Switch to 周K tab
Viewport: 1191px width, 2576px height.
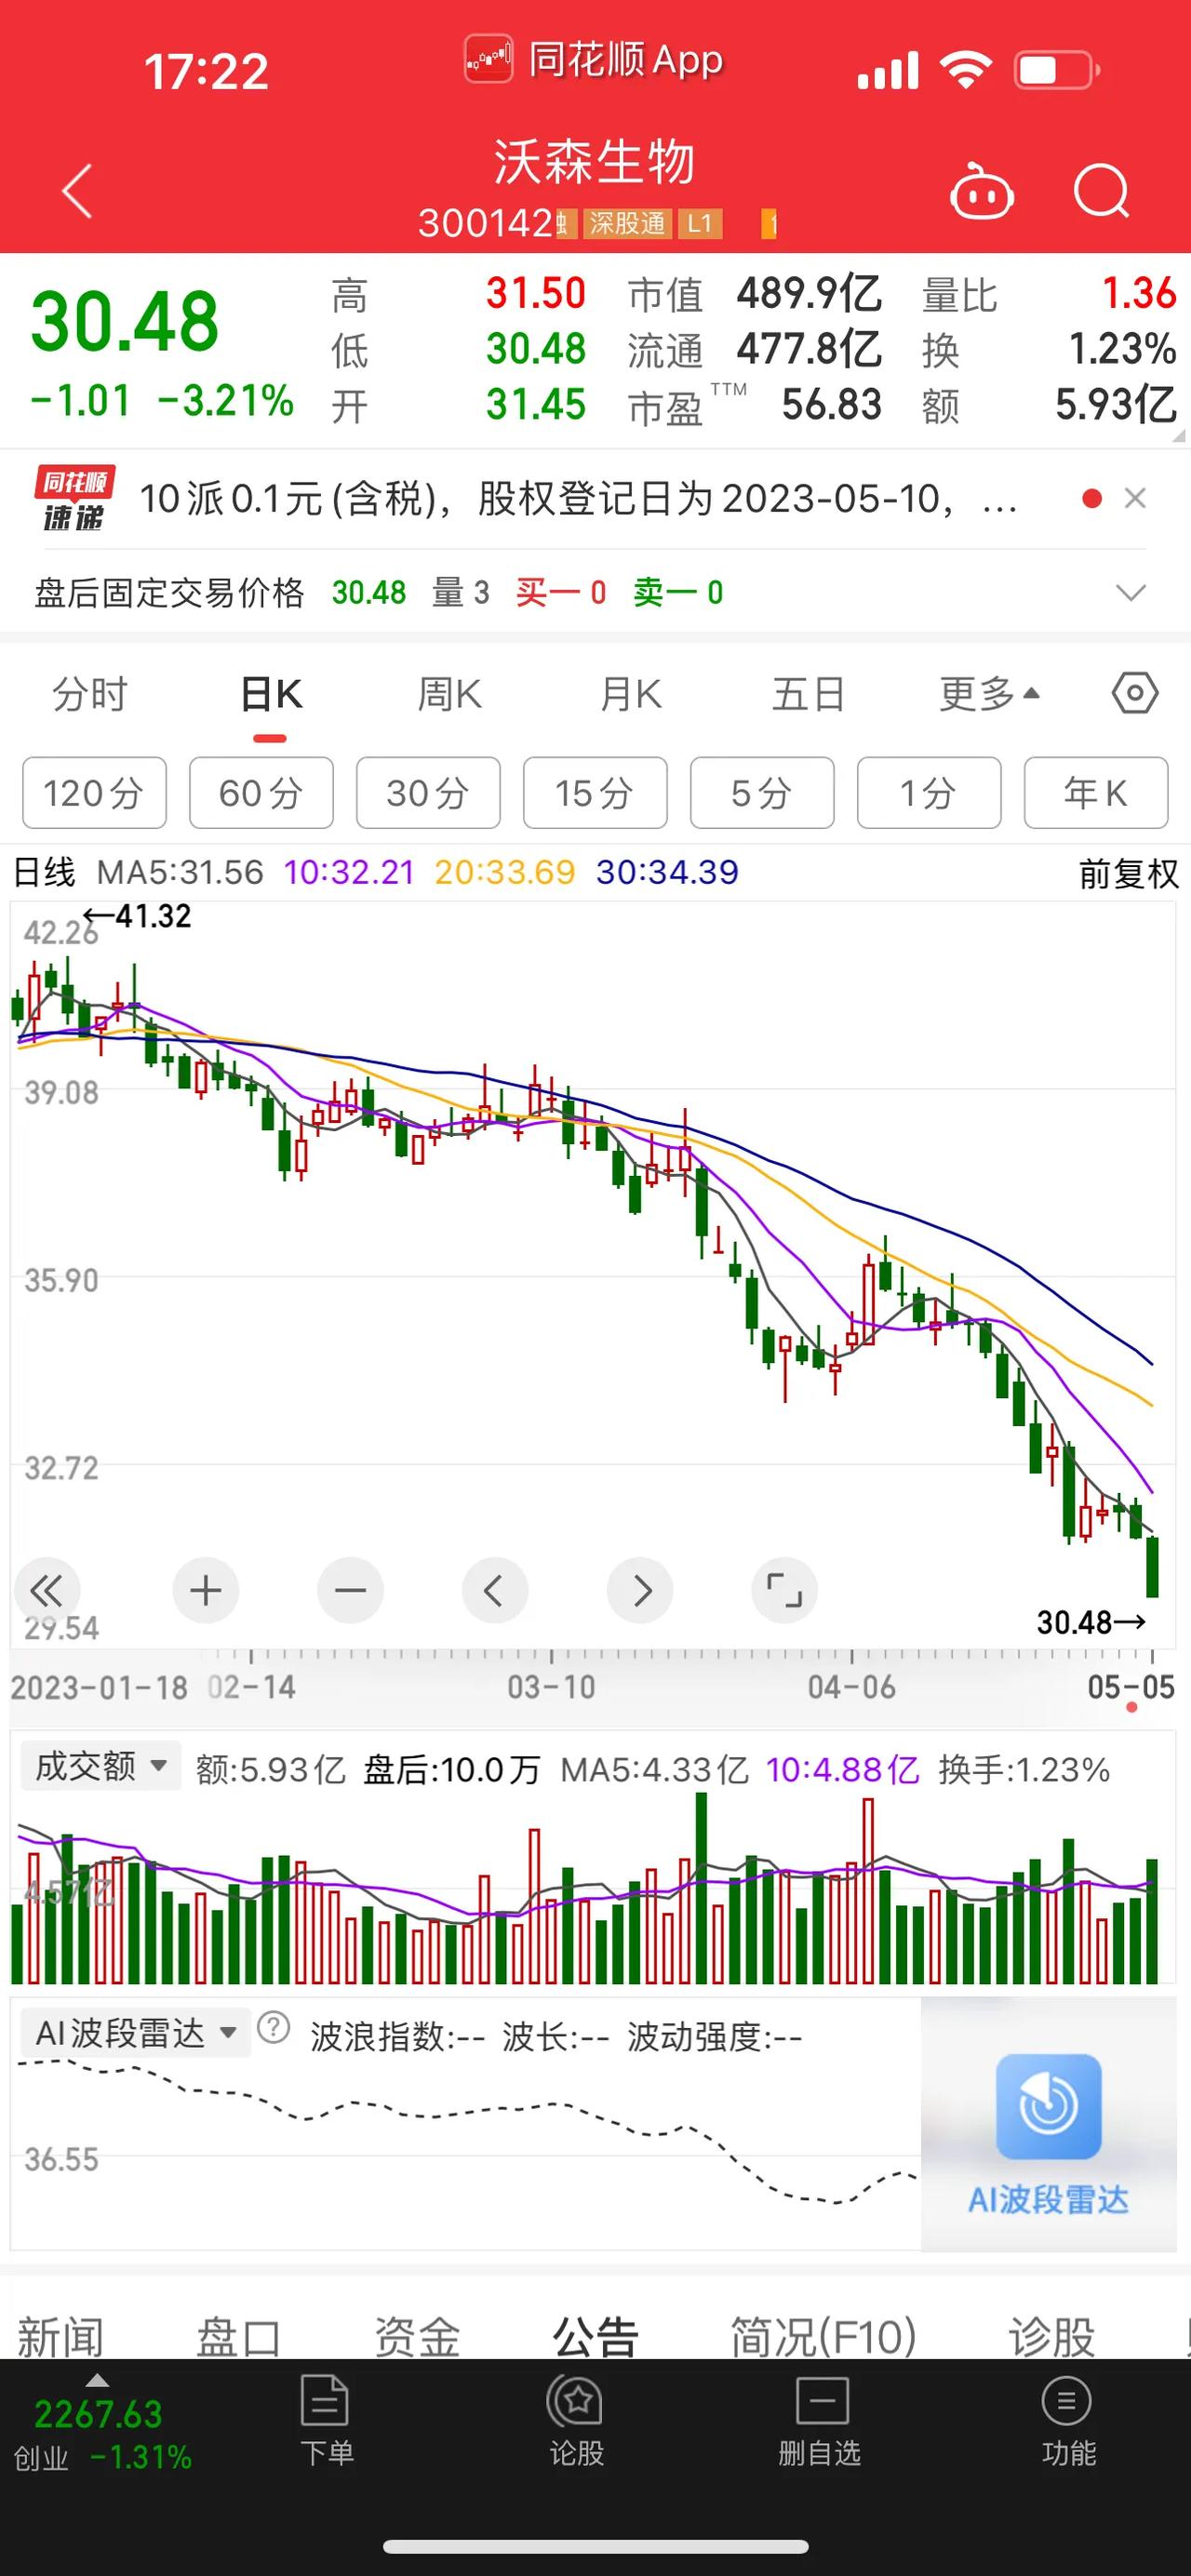tap(449, 694)
